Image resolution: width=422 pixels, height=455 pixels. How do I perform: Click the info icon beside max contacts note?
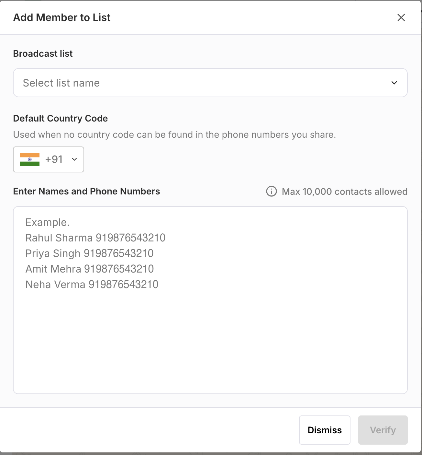(271, 192)
